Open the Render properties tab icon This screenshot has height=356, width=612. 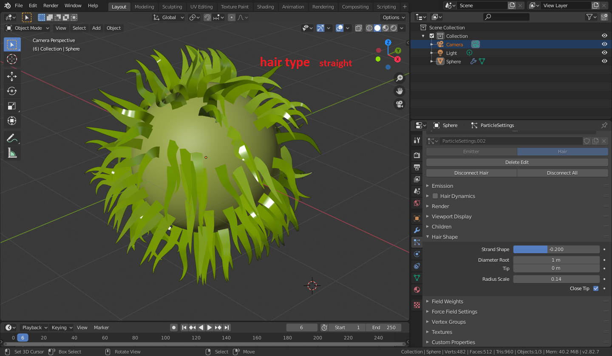pos(417,155)
